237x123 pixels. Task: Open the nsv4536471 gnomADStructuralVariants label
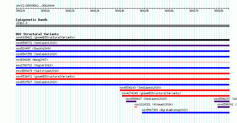[46, 76]
